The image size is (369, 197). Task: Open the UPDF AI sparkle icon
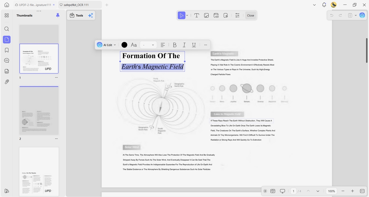(91, 16)
